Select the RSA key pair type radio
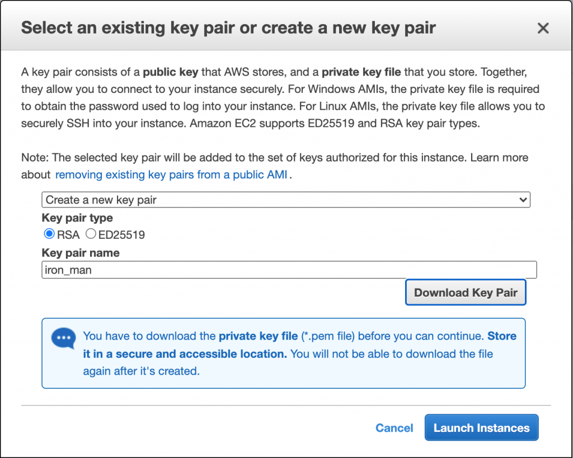The image size is (573, 458). (49, 234)
